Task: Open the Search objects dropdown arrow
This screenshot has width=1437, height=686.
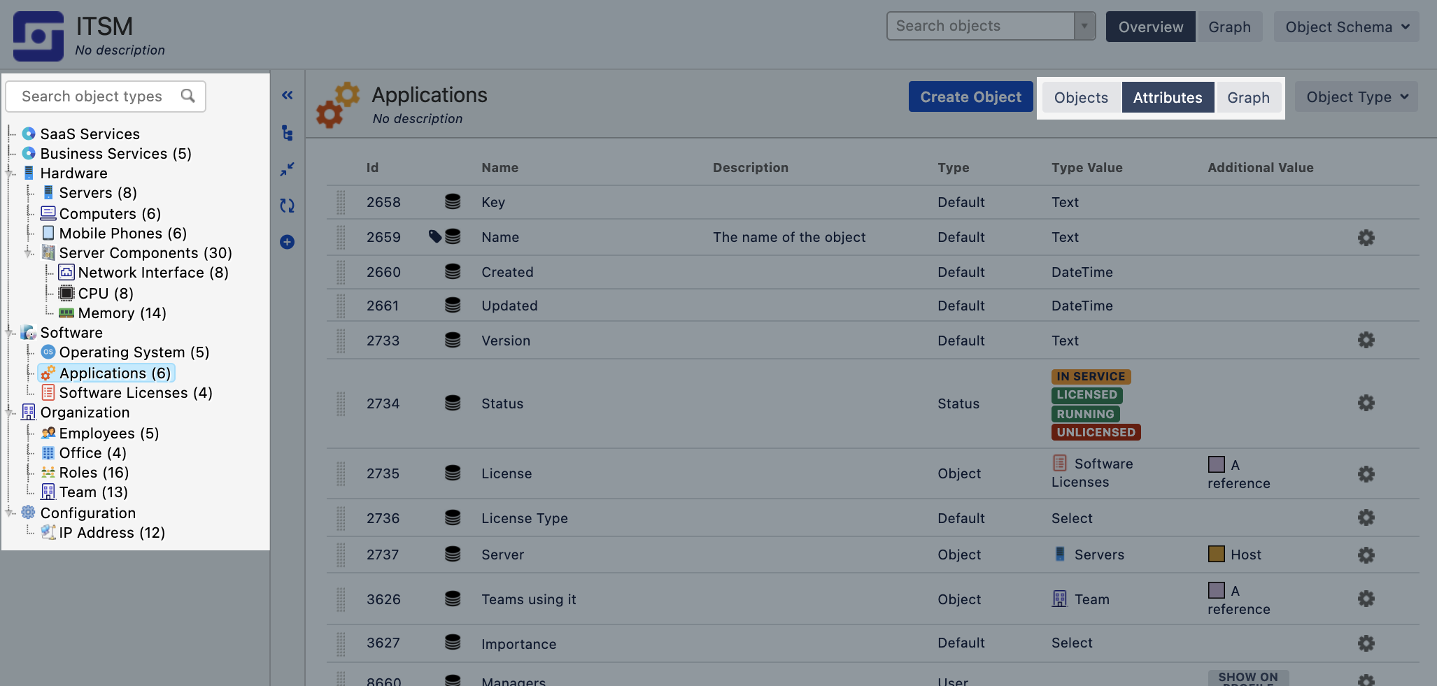Action: pos(1084,26)
